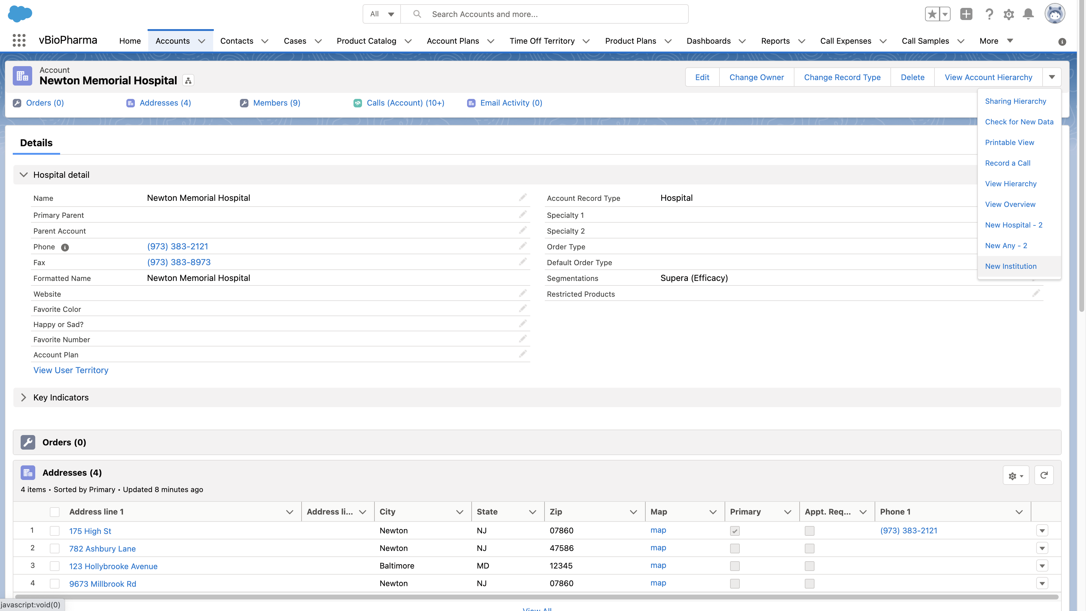Check the 782 Ashbury Lane row checkbox
The height and width of the screenshot is (611, 1086).
tap(55, 548)
